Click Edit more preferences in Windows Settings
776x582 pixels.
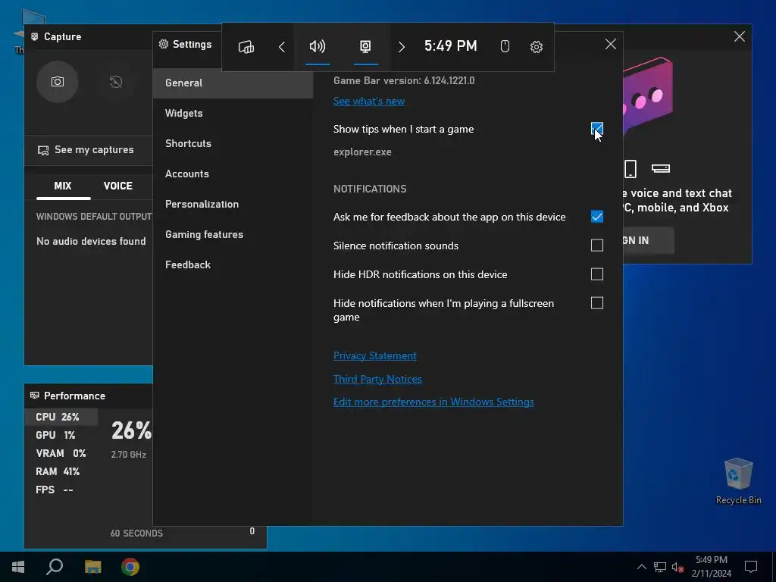pos(433,402)
